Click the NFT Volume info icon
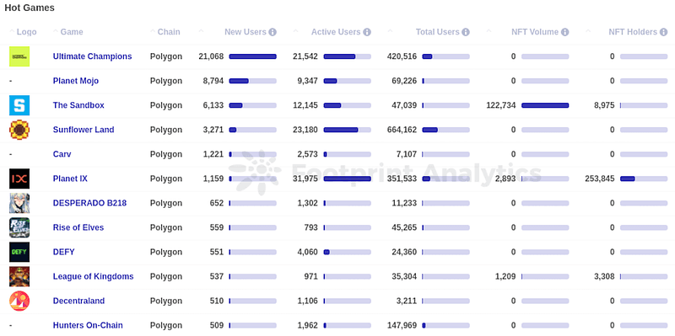The height and width of the screenshot is (336, 675). 564,32
